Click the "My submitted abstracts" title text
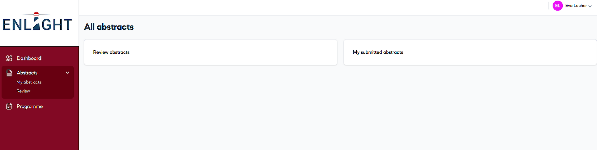Viewport: 597px width, 150px height. coord(378,52)
